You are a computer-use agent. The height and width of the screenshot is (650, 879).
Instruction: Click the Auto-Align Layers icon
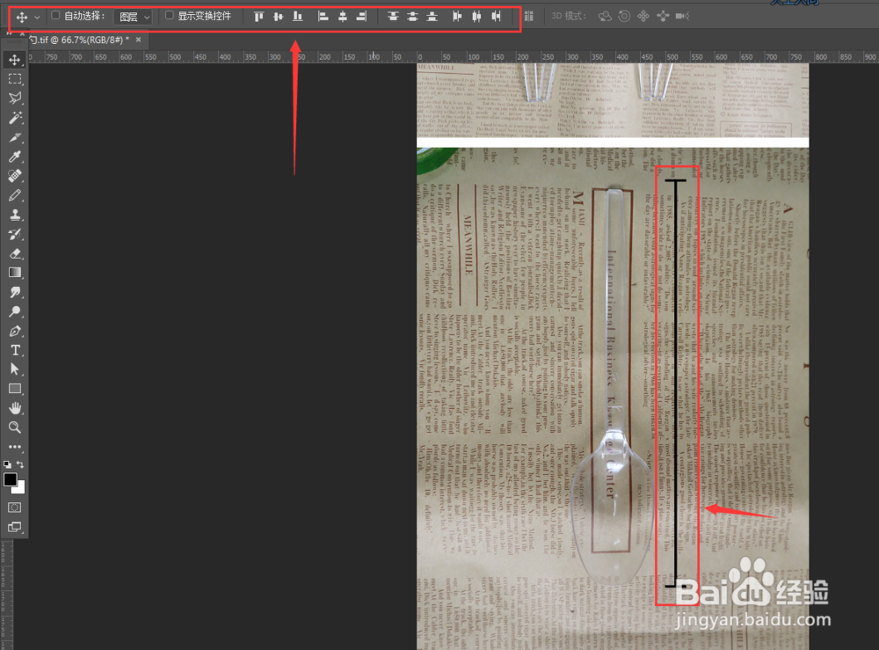coord(528,16)
